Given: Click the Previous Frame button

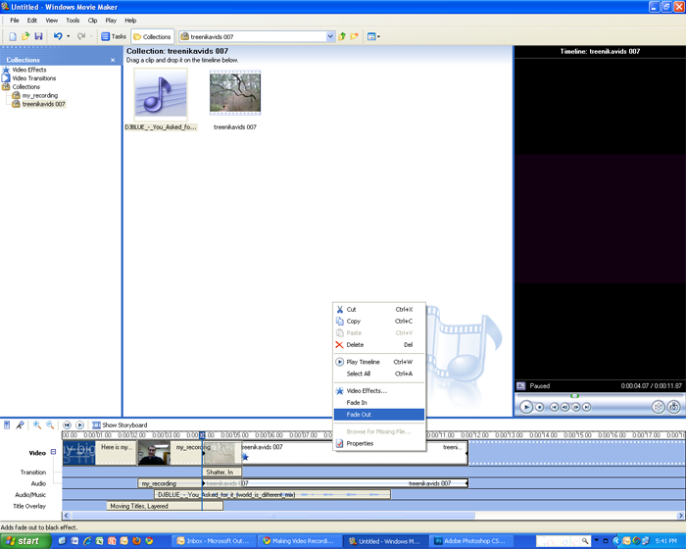Looking at the screenshot, I should (x=564, y=407).
